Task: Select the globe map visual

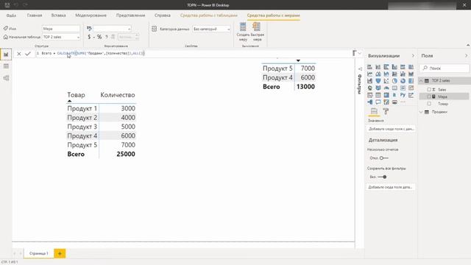Action: [369, 88]
